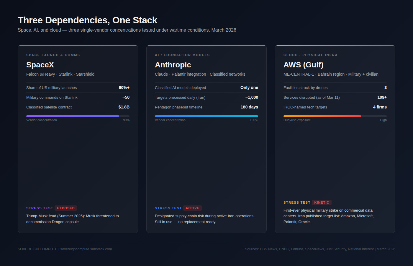The width and height of the screenshot is (413, 266).
Task: Click the '4 firms' value
Action: coord(380,107)
